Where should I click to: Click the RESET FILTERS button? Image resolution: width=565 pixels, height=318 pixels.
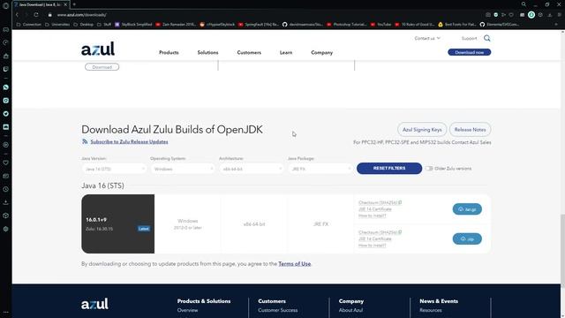pos(389,169)
